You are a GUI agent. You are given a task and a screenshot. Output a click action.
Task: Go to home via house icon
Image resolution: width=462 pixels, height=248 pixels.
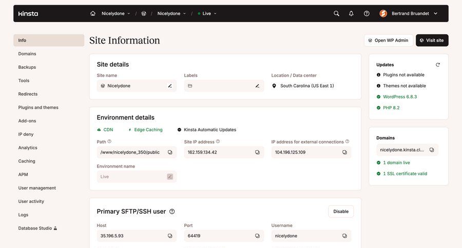click(93, 13)
